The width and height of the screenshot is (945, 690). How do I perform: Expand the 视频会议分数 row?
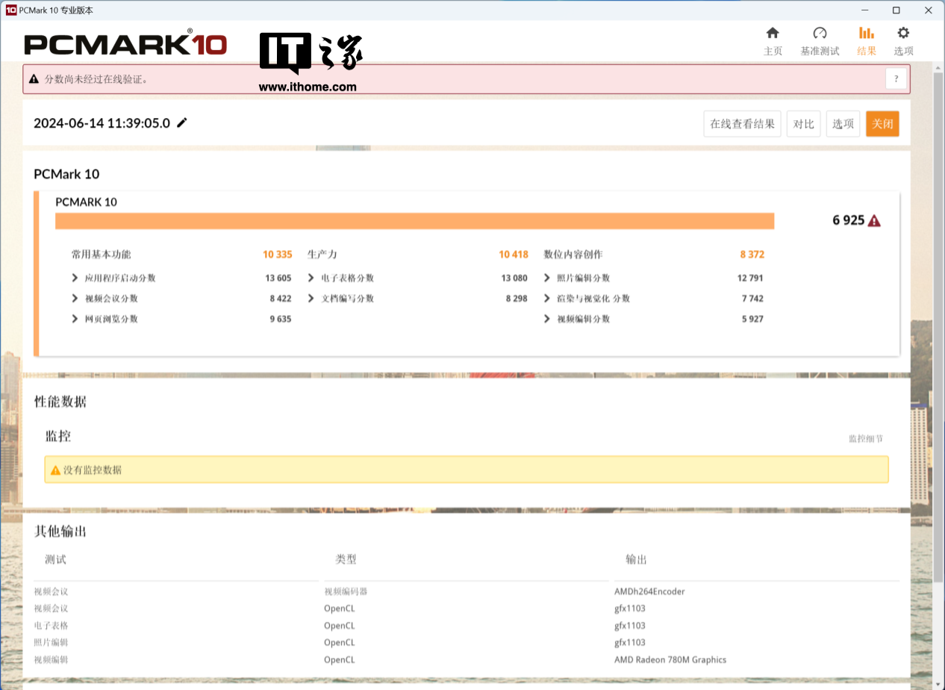coord(75,299)
